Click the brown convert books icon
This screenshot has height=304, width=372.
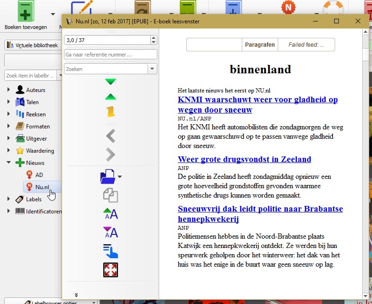(142, 7)
